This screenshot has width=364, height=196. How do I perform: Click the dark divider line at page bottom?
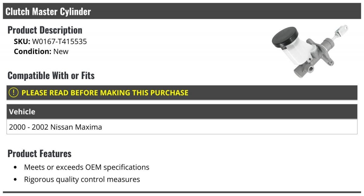(x=182, y=192)
